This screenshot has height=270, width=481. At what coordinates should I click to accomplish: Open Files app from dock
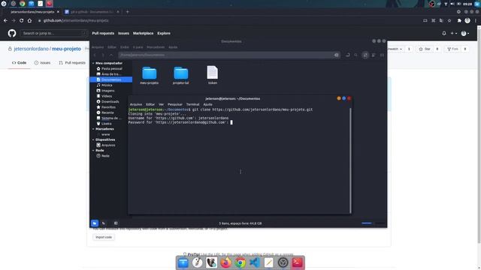pyautogui.click(x=183, y=262)
